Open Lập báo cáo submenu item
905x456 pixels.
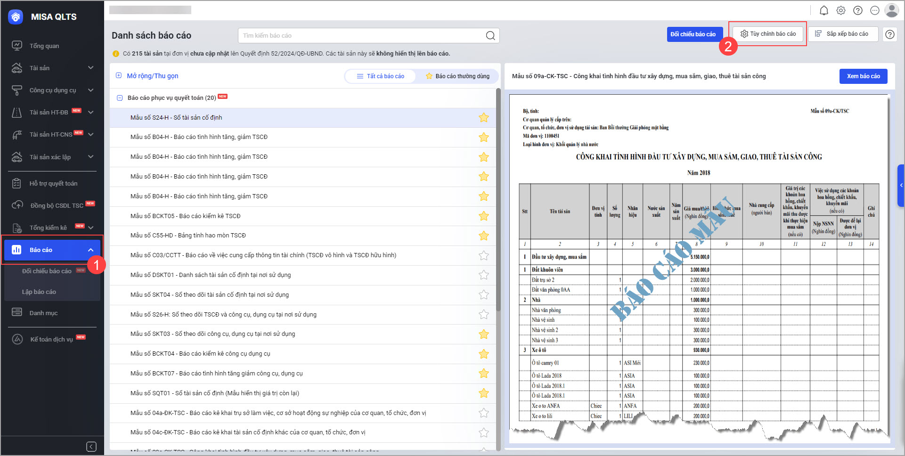click(x=39, y=292)
